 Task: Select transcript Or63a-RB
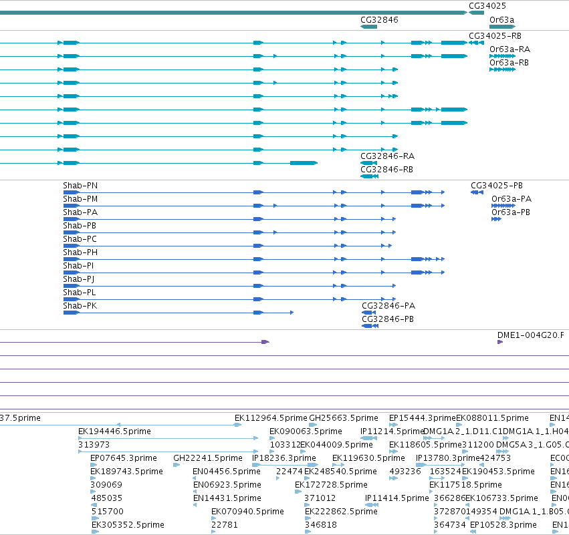click(509, 63)
